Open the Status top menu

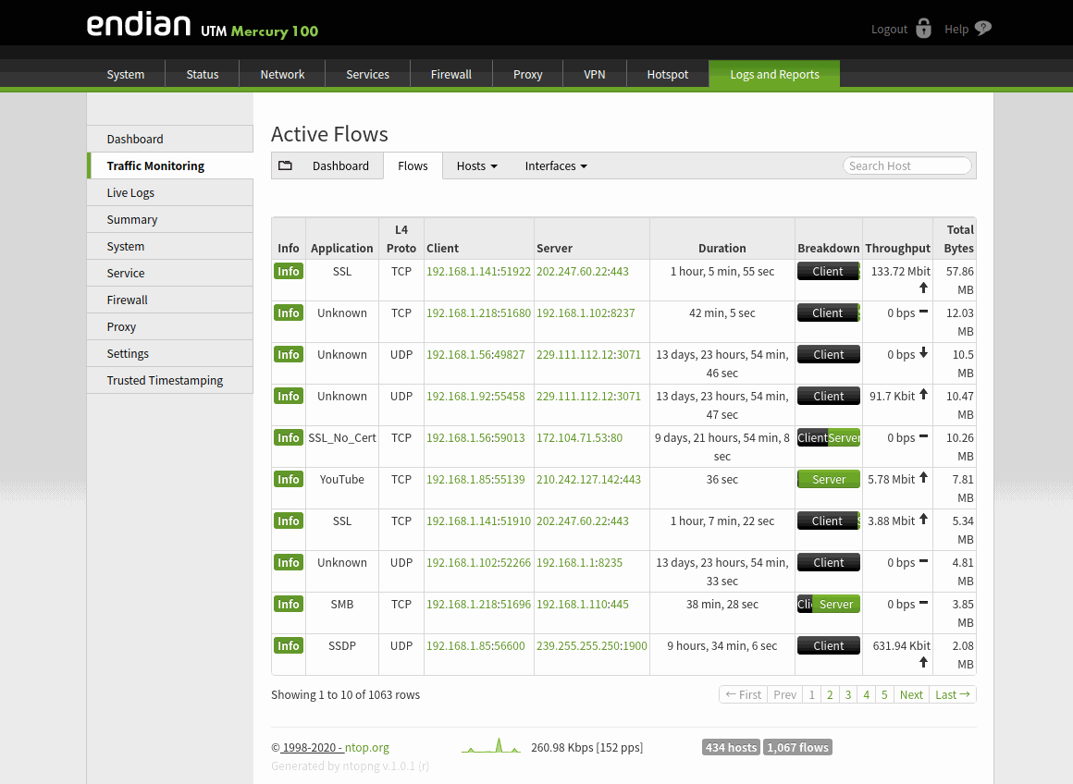coord(203,75)
